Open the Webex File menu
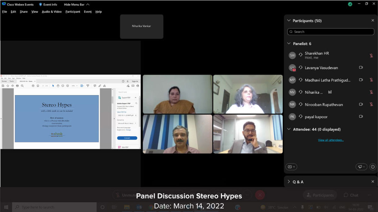378x212 pixels. coord(4,12)
